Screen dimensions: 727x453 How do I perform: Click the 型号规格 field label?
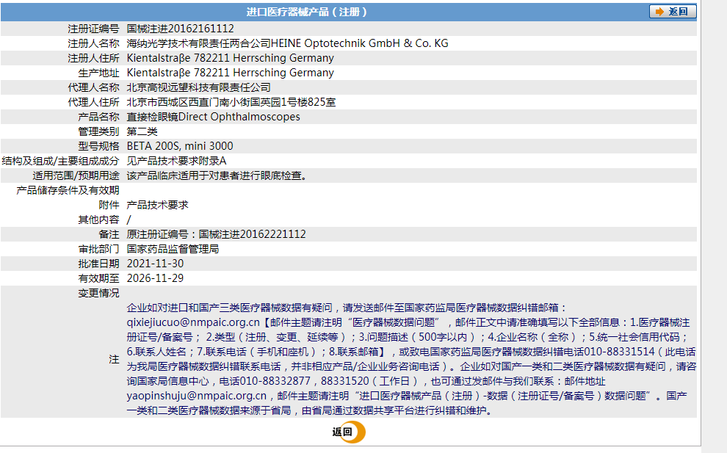pyautogui.click(x=98, y=146)
